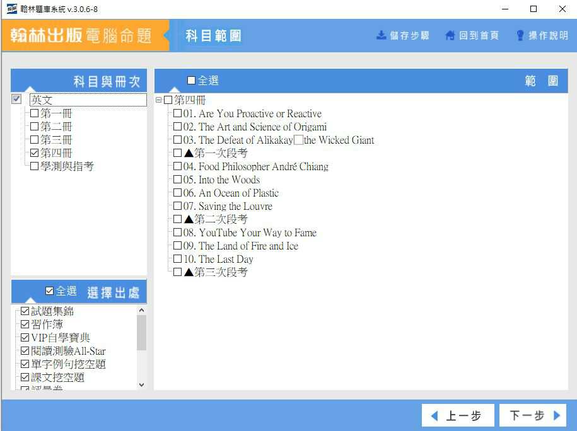Click the 科目與冊次 panel header
This screenshot has height=431, width=577.
[79, 81]
